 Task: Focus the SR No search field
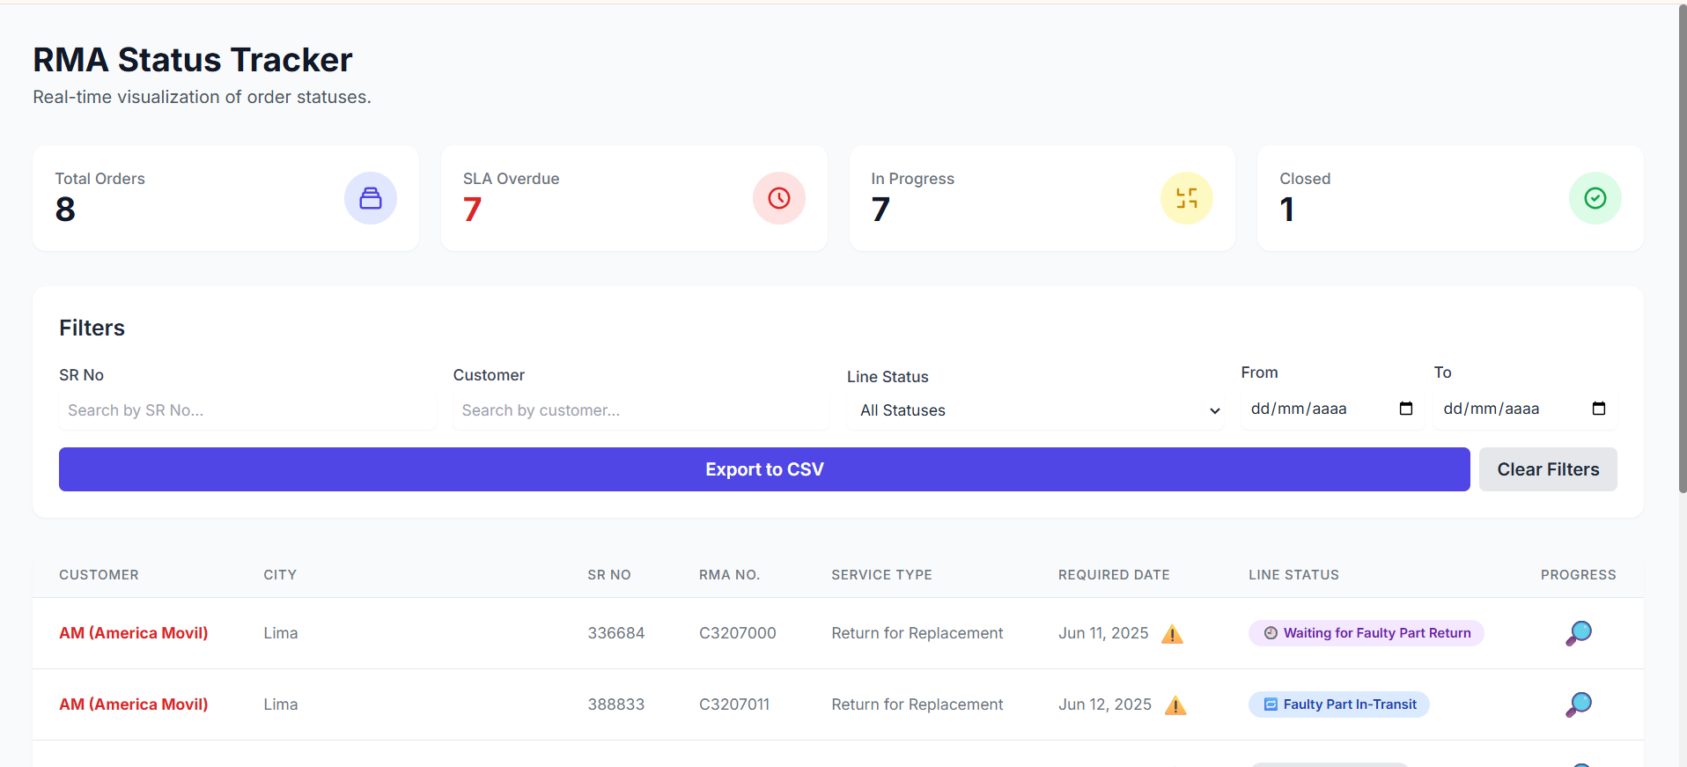click(247, 410)
